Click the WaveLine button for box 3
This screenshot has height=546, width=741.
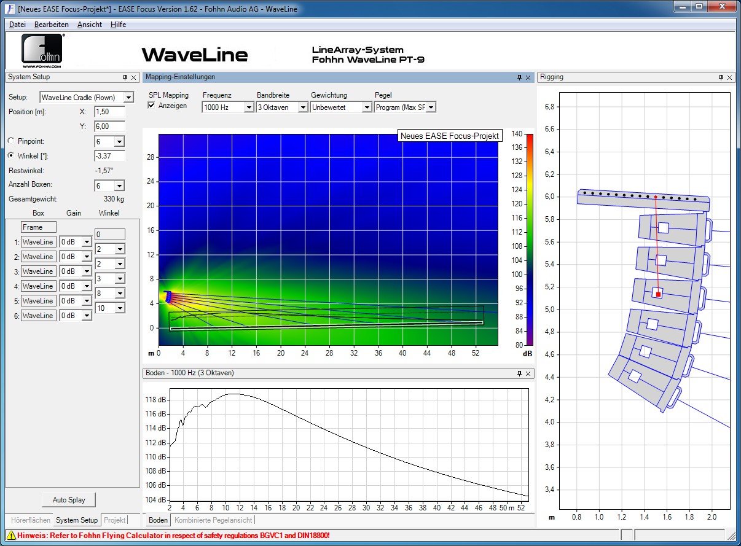(x=38, y=271)
